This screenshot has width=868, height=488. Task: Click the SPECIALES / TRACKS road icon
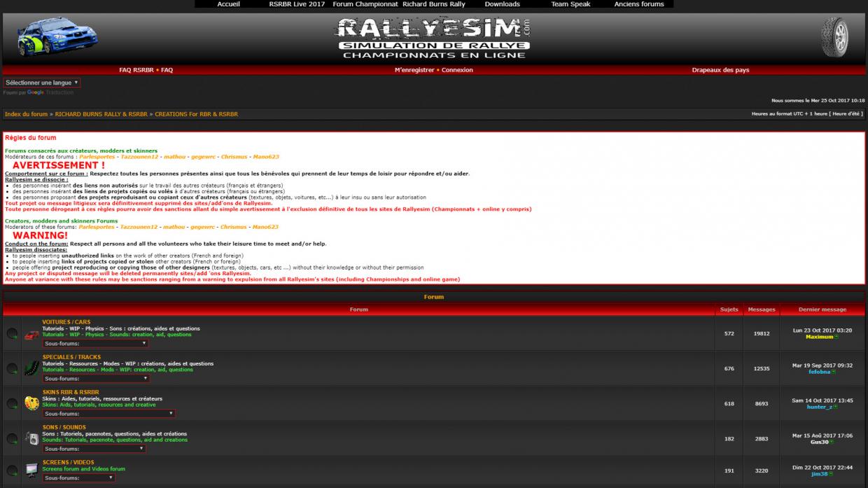coord(31,368)
